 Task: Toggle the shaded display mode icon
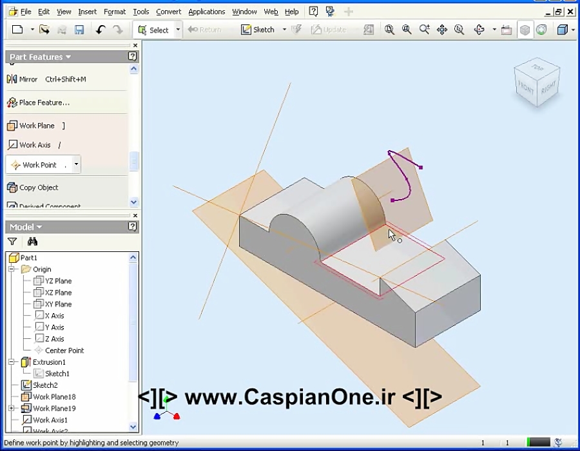tap(525, 30)
